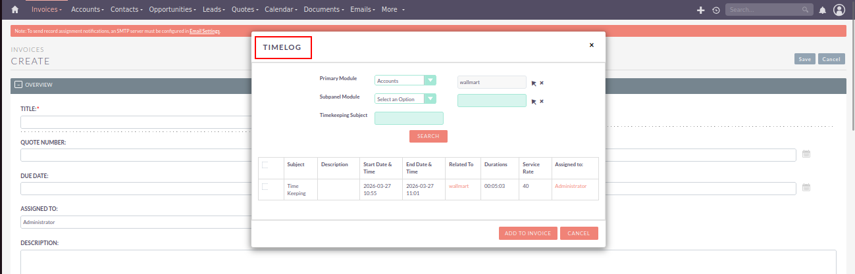Open the recently viewed history icon

[x=715, y=11]
